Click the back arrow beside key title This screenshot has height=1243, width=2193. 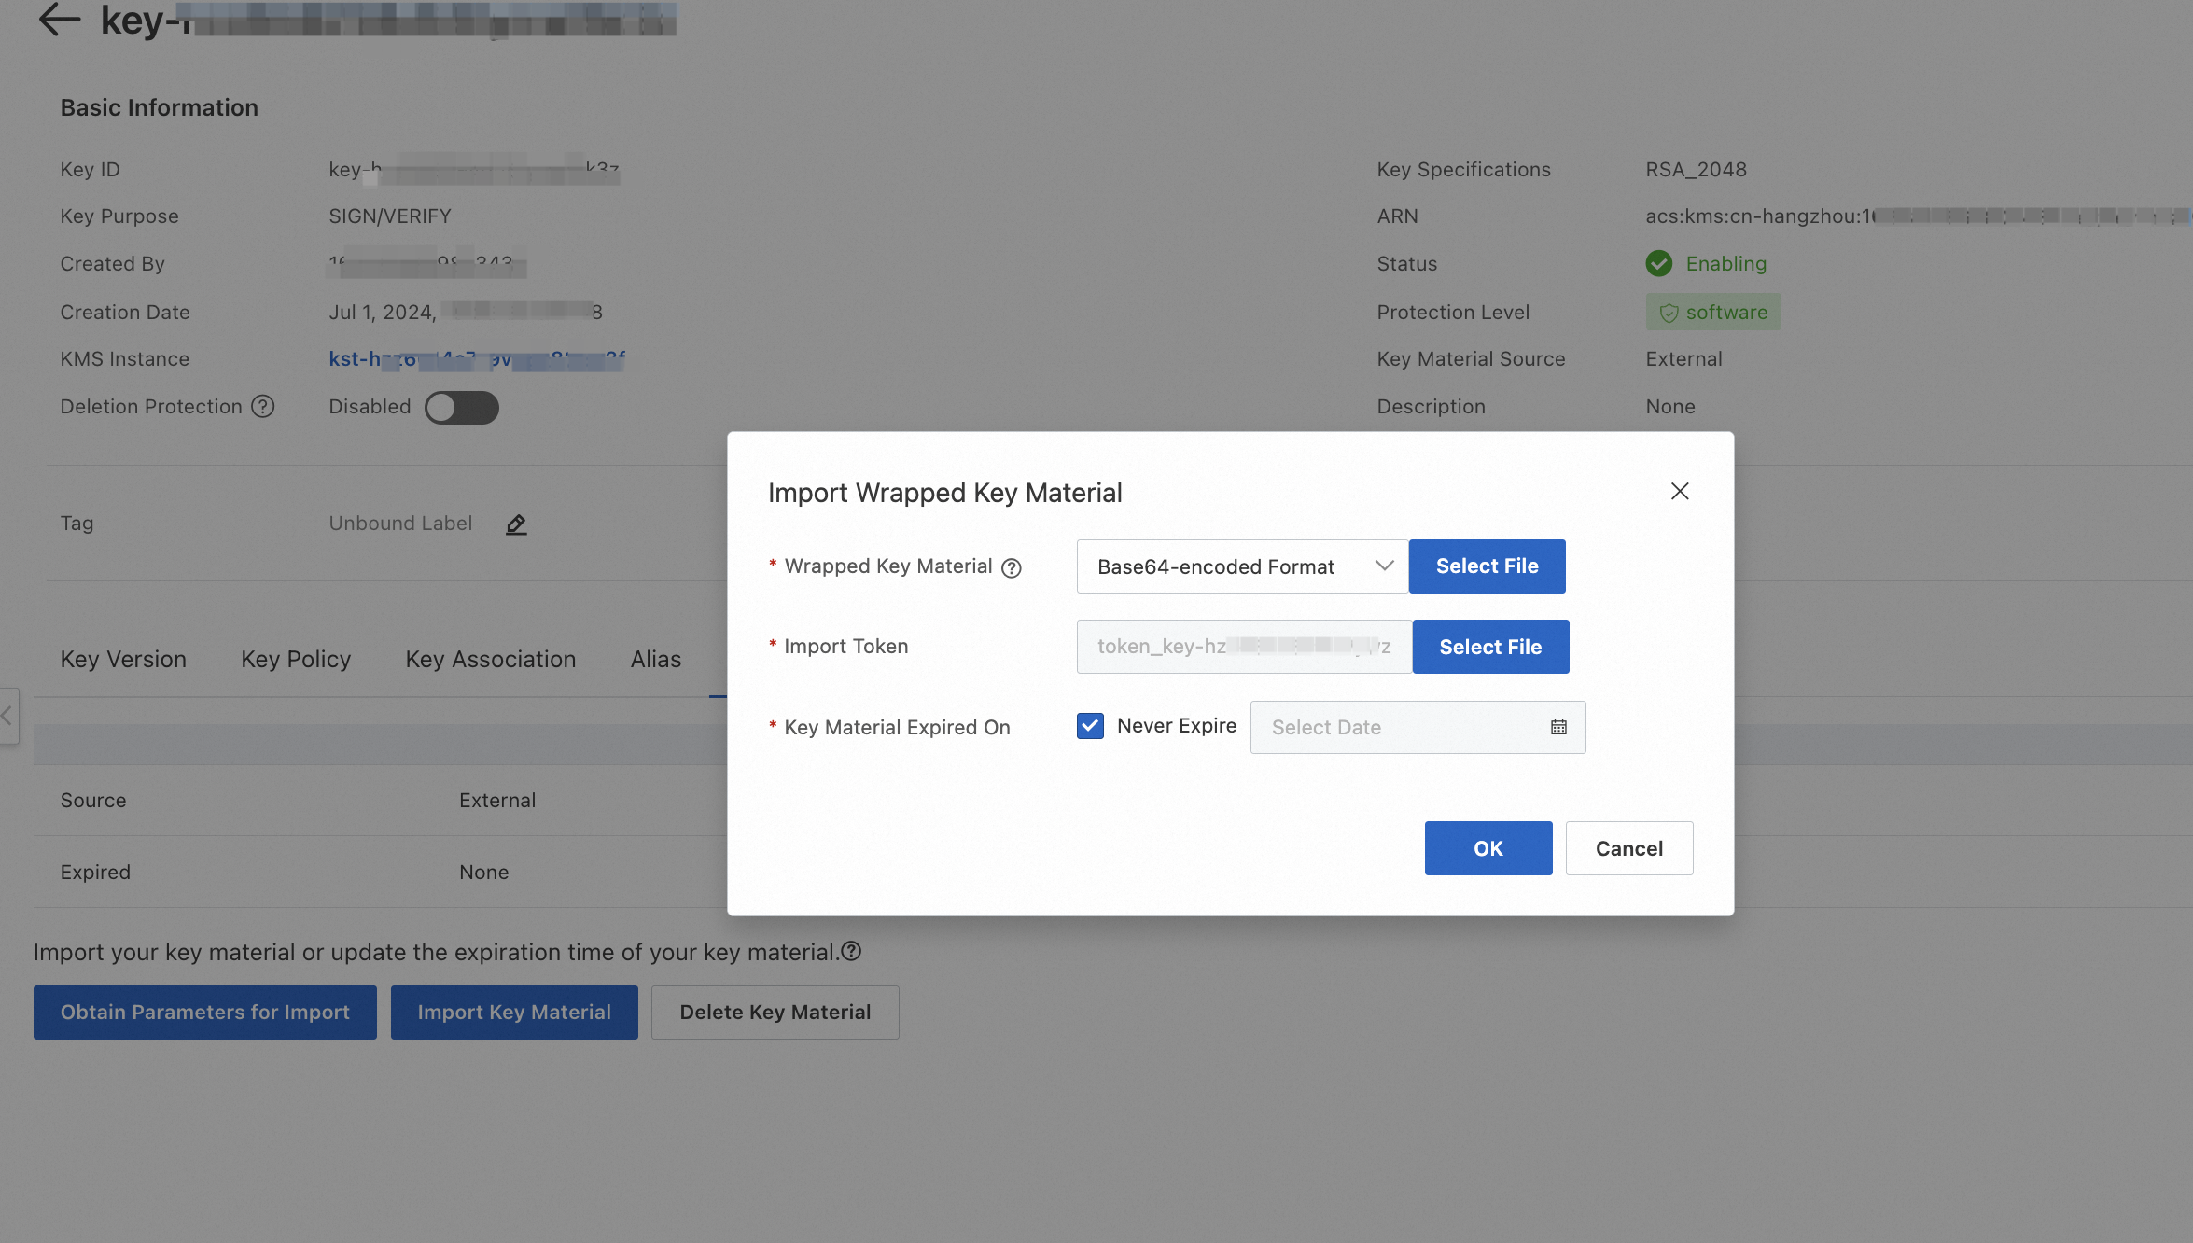60,19
